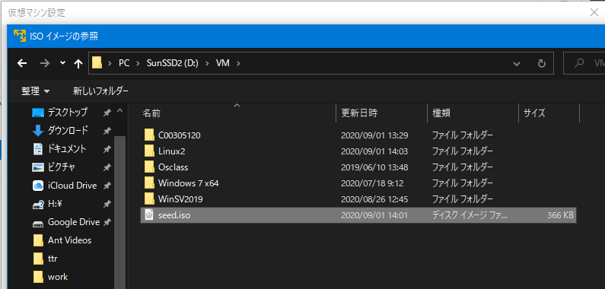Select the seed.iso file
Screen dimensions: 605x289
pos(358,215)
